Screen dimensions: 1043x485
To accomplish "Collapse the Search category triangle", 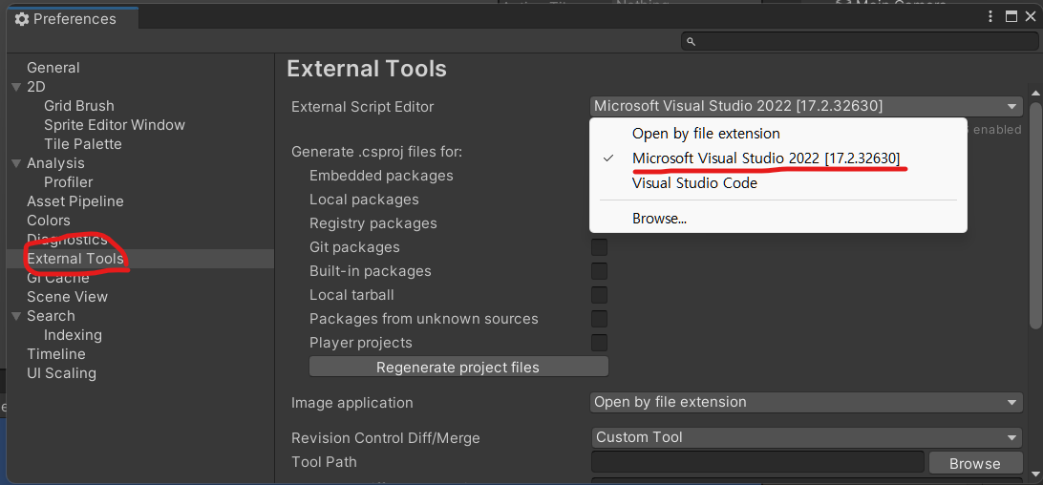I will 16,315.
